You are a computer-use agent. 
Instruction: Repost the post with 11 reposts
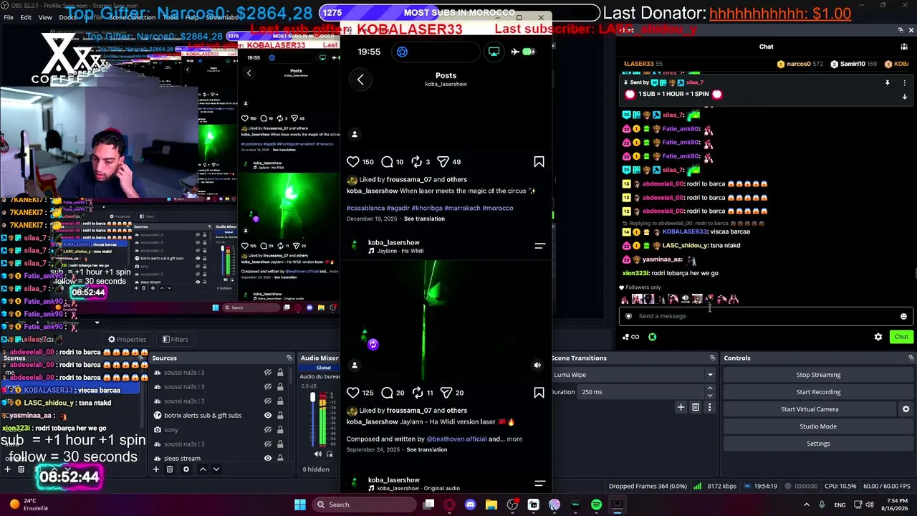click(x=417, y=393)
